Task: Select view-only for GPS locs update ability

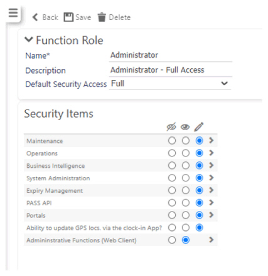Action: pyautogui.click(x=186, y=228)
